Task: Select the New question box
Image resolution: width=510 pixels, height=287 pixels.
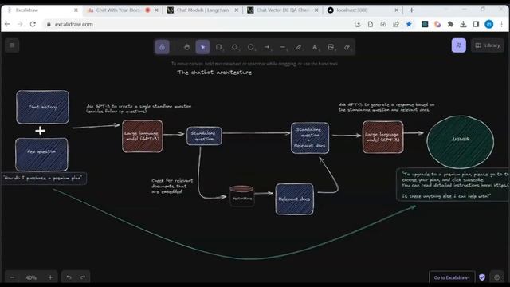Action: point(41,155)
